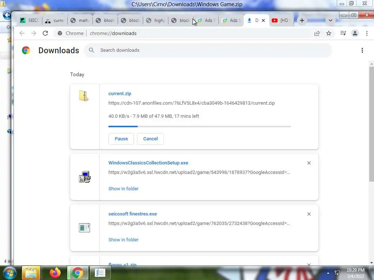Go back using Chrome back arrow

pyautogui.click(x=22, y=33)
